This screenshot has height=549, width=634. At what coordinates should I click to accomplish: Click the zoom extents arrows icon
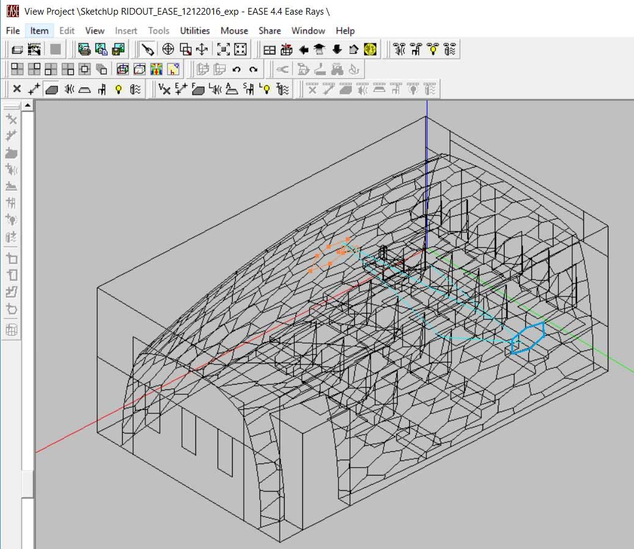tap(240, 50)
